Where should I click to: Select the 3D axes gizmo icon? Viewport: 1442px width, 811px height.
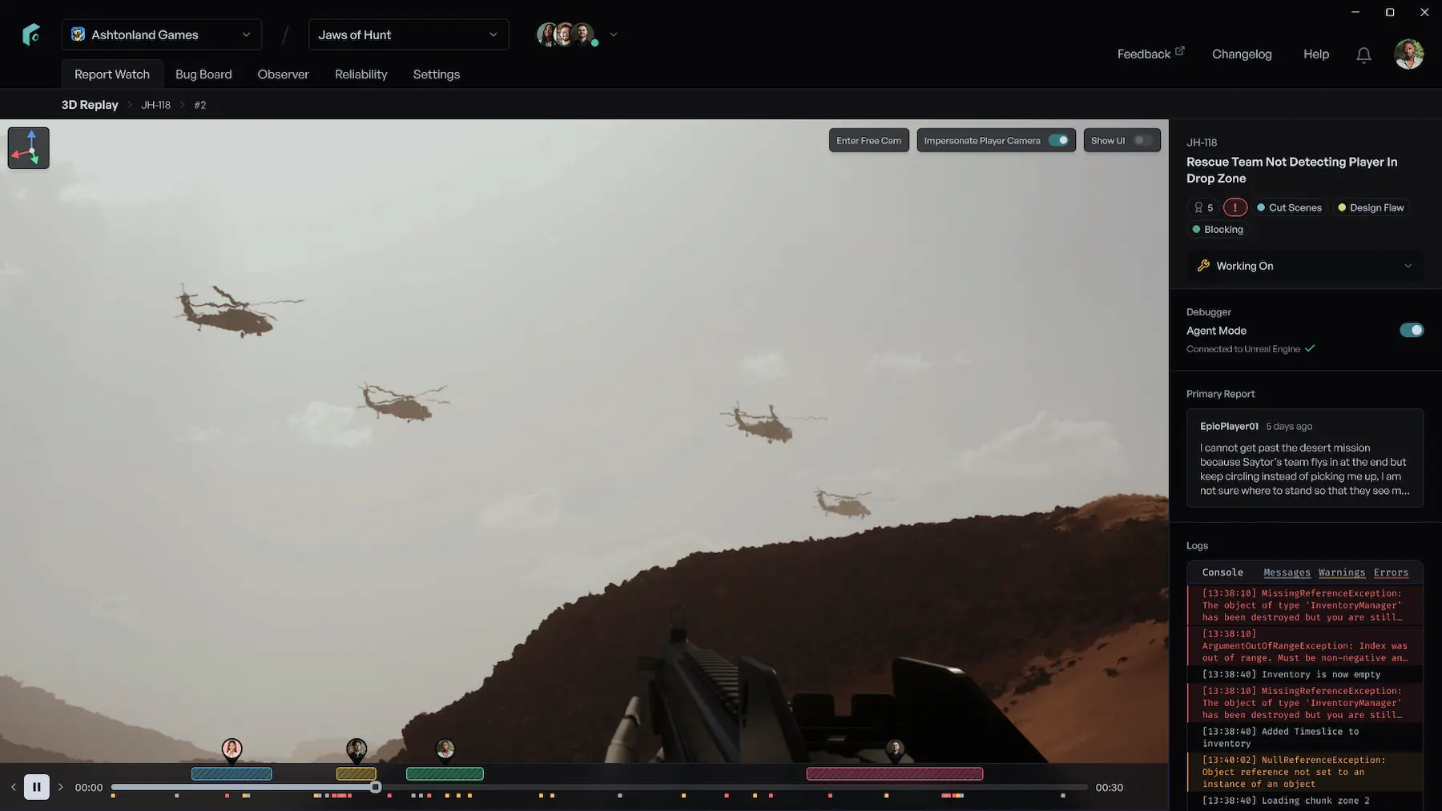pos(28,147)
